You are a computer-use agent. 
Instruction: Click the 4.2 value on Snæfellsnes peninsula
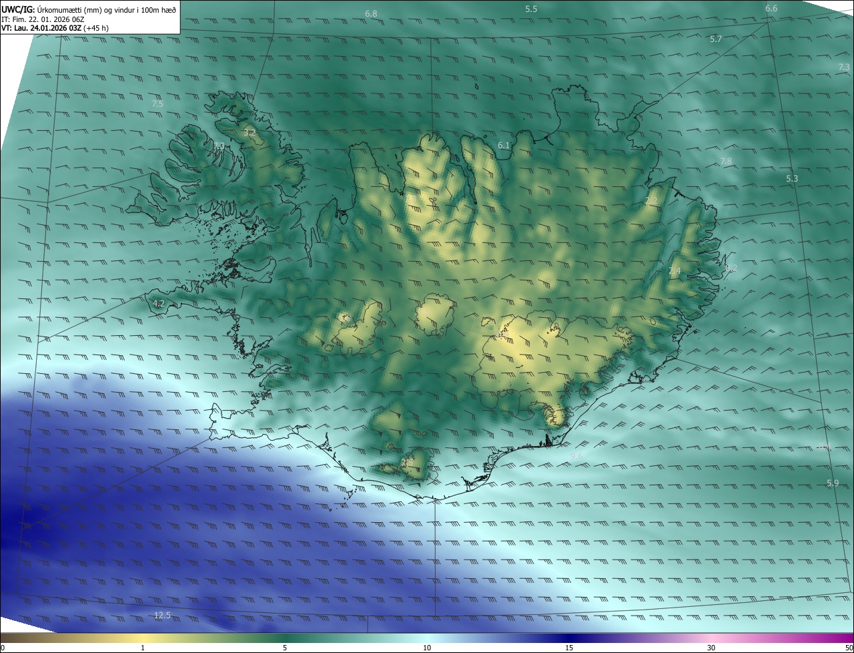[x=159, y=304]
